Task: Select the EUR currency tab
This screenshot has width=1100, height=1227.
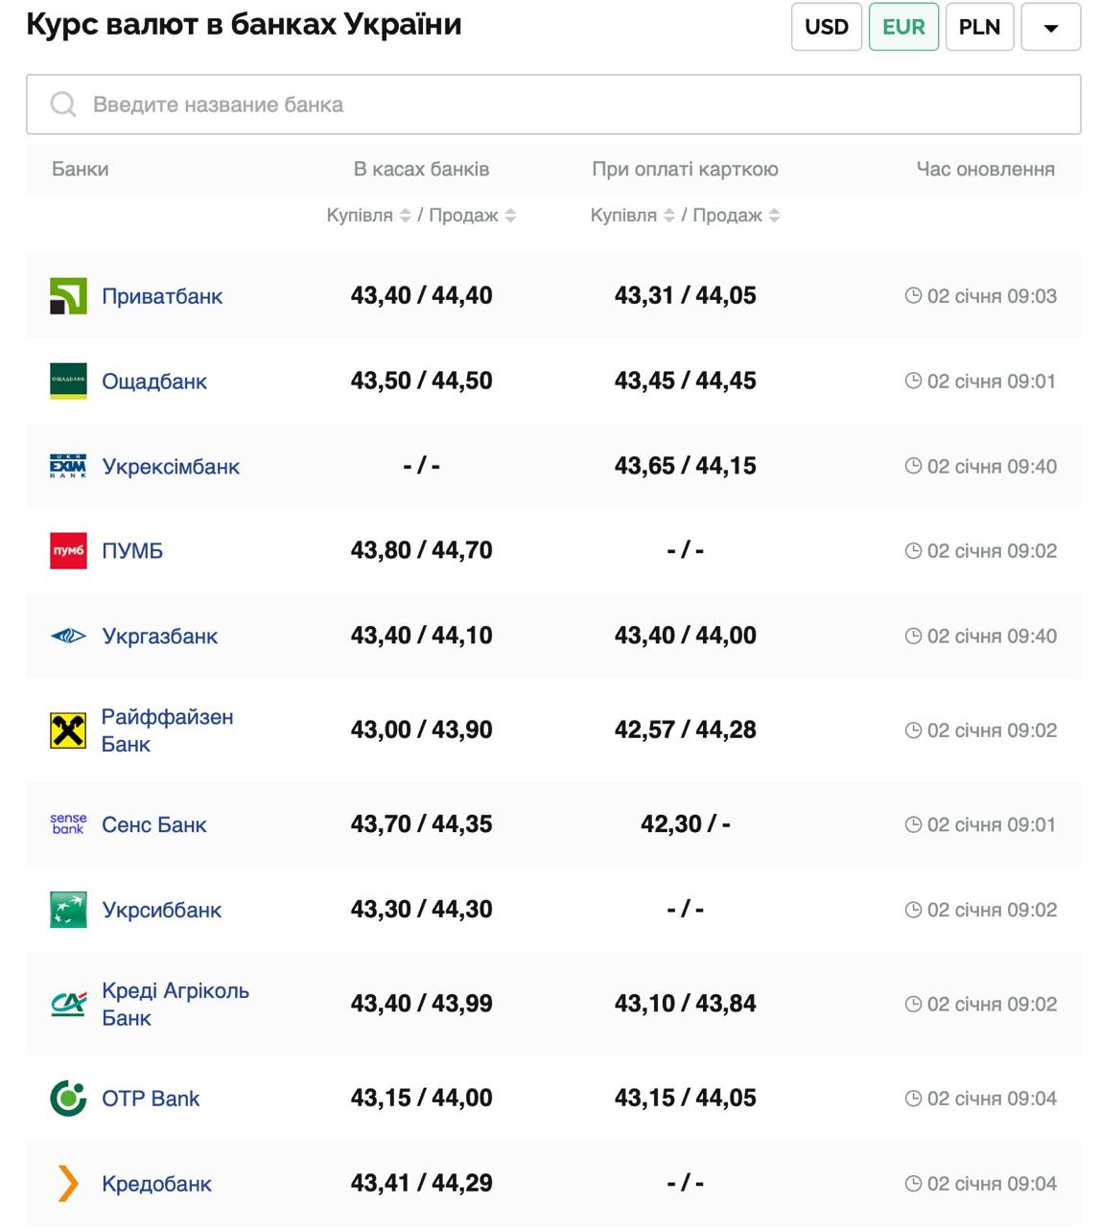Action: tap(903, 27)
